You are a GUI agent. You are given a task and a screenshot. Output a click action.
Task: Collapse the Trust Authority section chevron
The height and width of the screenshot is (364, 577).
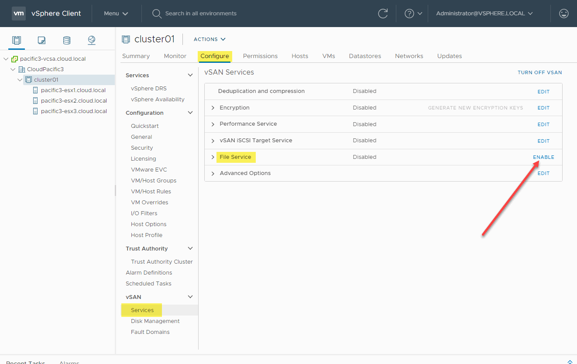click(x=190, y=249)
